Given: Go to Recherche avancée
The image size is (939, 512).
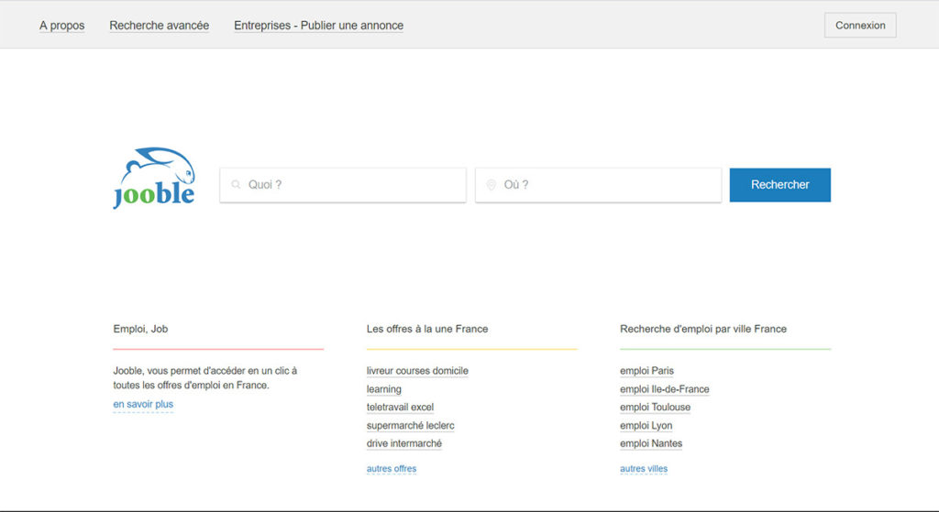Looking at the screenshot, I should [160, 26].
